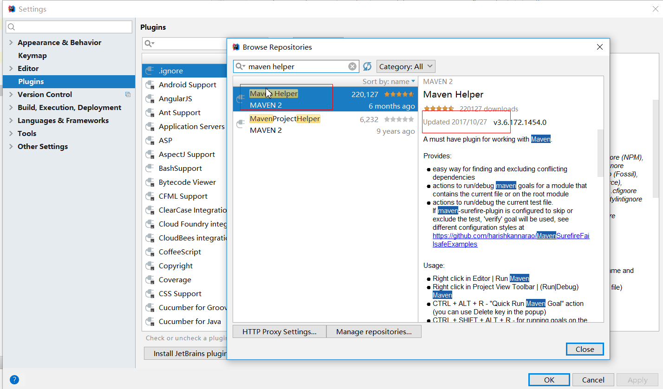Click the Maven Helper rating stars in details

(438, 109)
